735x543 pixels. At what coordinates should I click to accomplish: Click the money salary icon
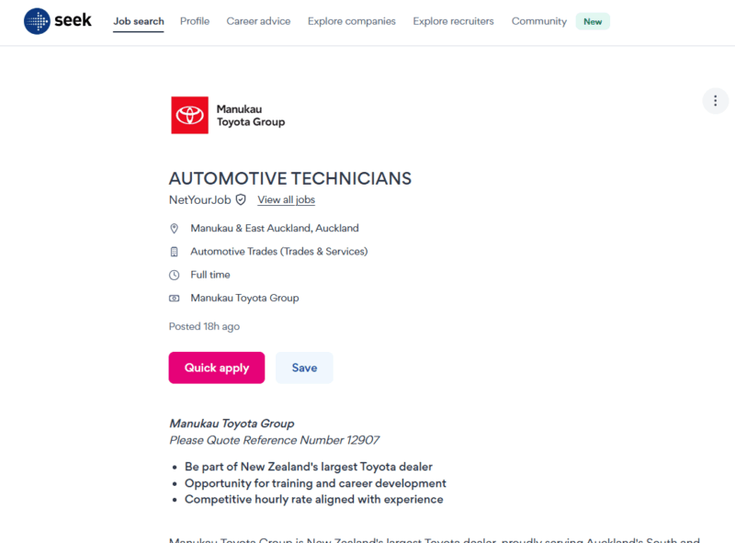[x=174, y=299]
